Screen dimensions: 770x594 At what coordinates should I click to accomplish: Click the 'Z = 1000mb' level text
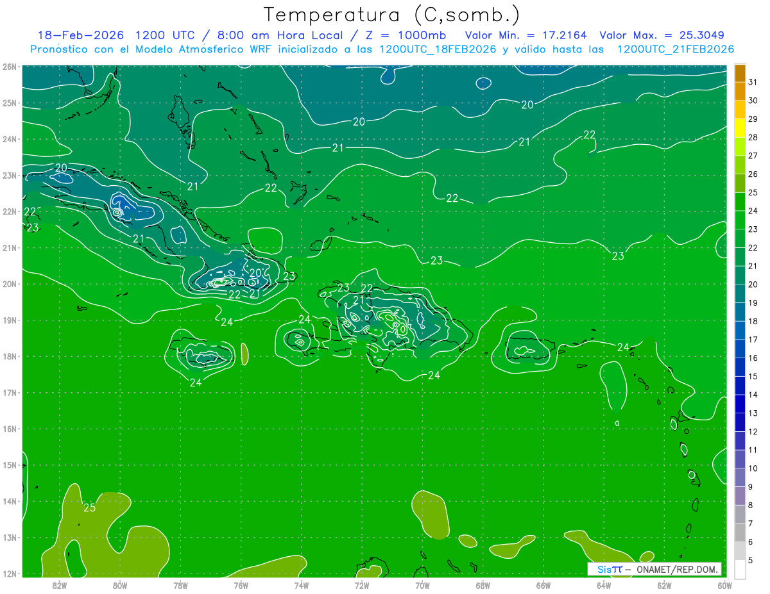coord(407,35)
